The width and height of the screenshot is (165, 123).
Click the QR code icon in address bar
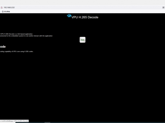point(163,7)
